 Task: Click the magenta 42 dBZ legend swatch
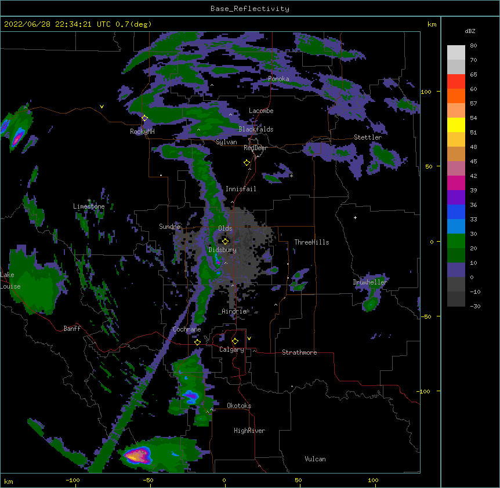(456, 183)
